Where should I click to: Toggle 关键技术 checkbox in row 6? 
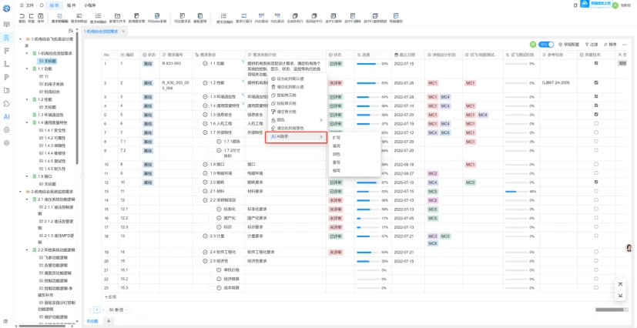(596, 123)
